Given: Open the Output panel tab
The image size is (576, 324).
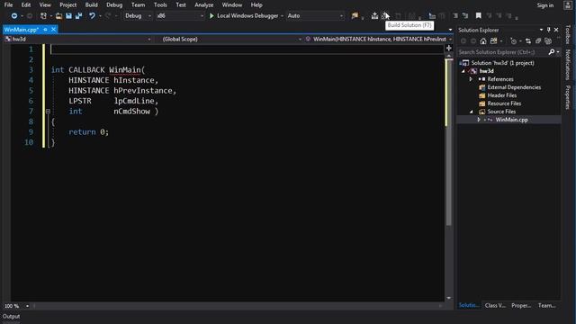Looking at the screenshot, I should (12, 316).
